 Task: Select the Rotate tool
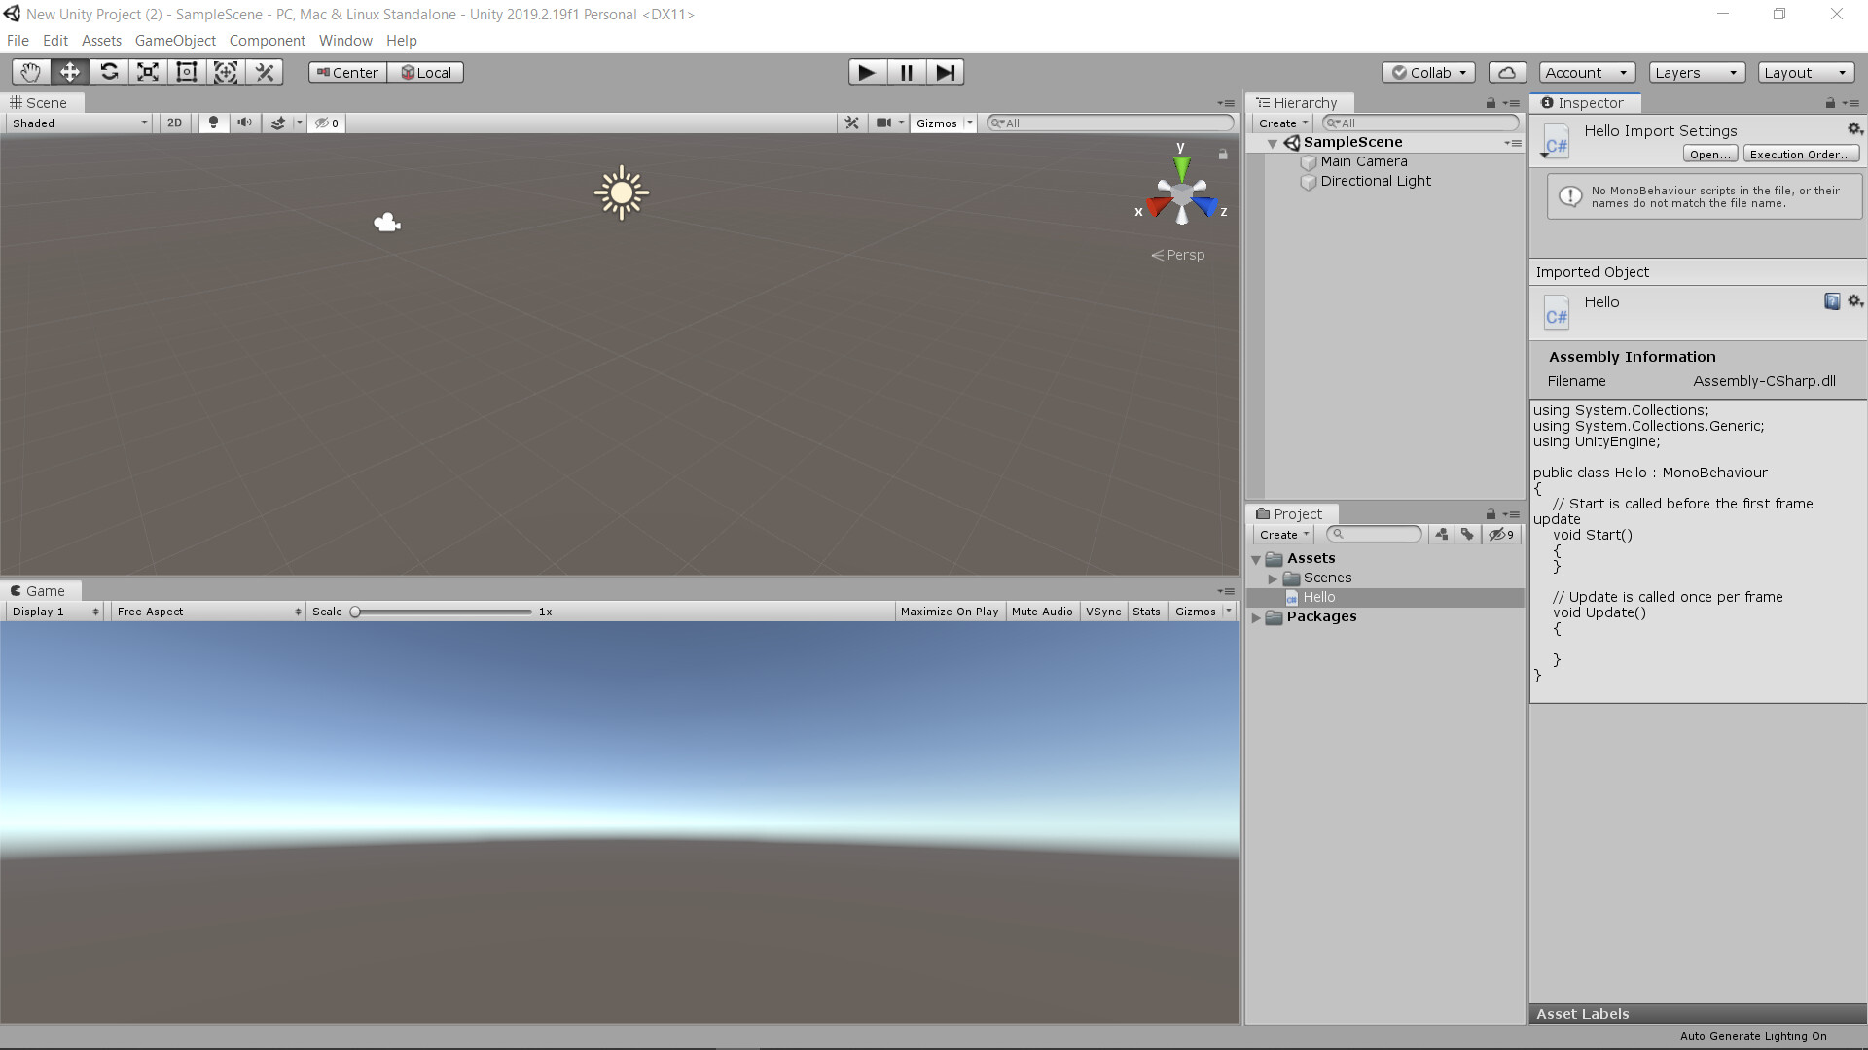[108, 71]
